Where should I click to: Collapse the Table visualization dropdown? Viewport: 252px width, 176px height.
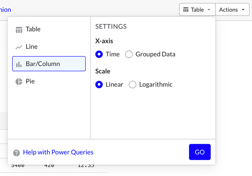pyautogui.click(x=197, y=10)
